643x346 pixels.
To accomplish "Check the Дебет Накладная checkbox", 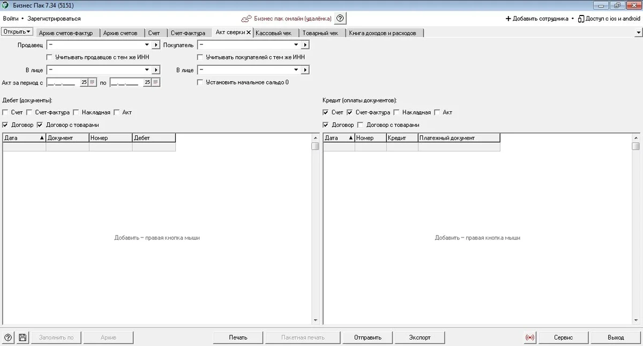I will (76, 113).
